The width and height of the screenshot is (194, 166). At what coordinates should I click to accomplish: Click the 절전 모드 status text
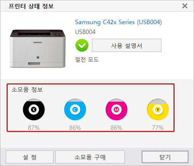point(87,60)
